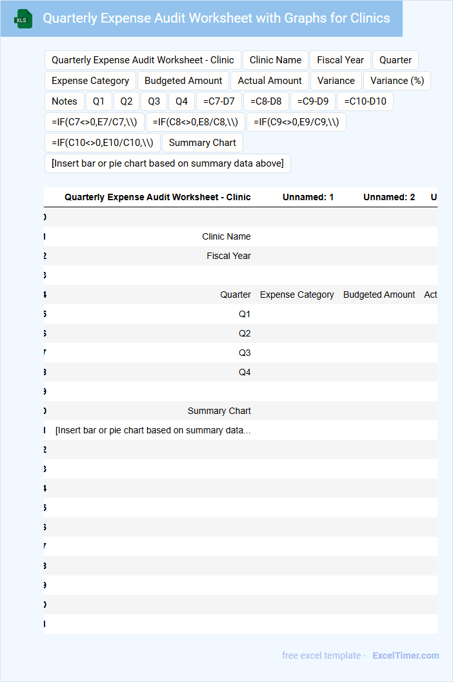Select the 'Quarterly Expense Audit Worksheet - Clinic' tag
453x682 pixels.
(x=143, y=60)
